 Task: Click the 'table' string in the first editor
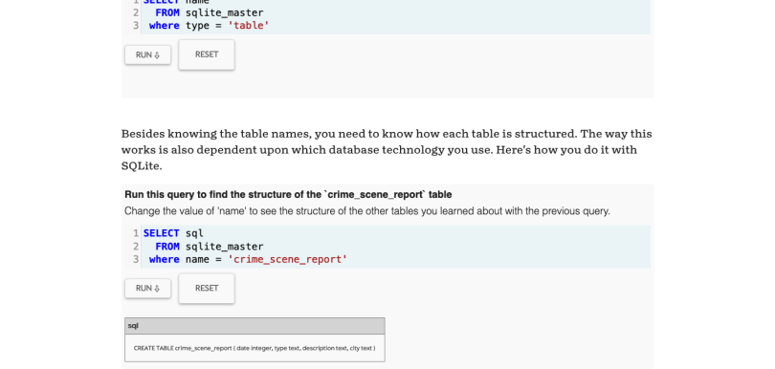coord(248,26)
